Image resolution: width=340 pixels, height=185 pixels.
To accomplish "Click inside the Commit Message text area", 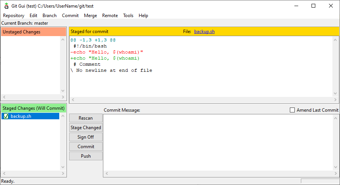I will [218, 142].
